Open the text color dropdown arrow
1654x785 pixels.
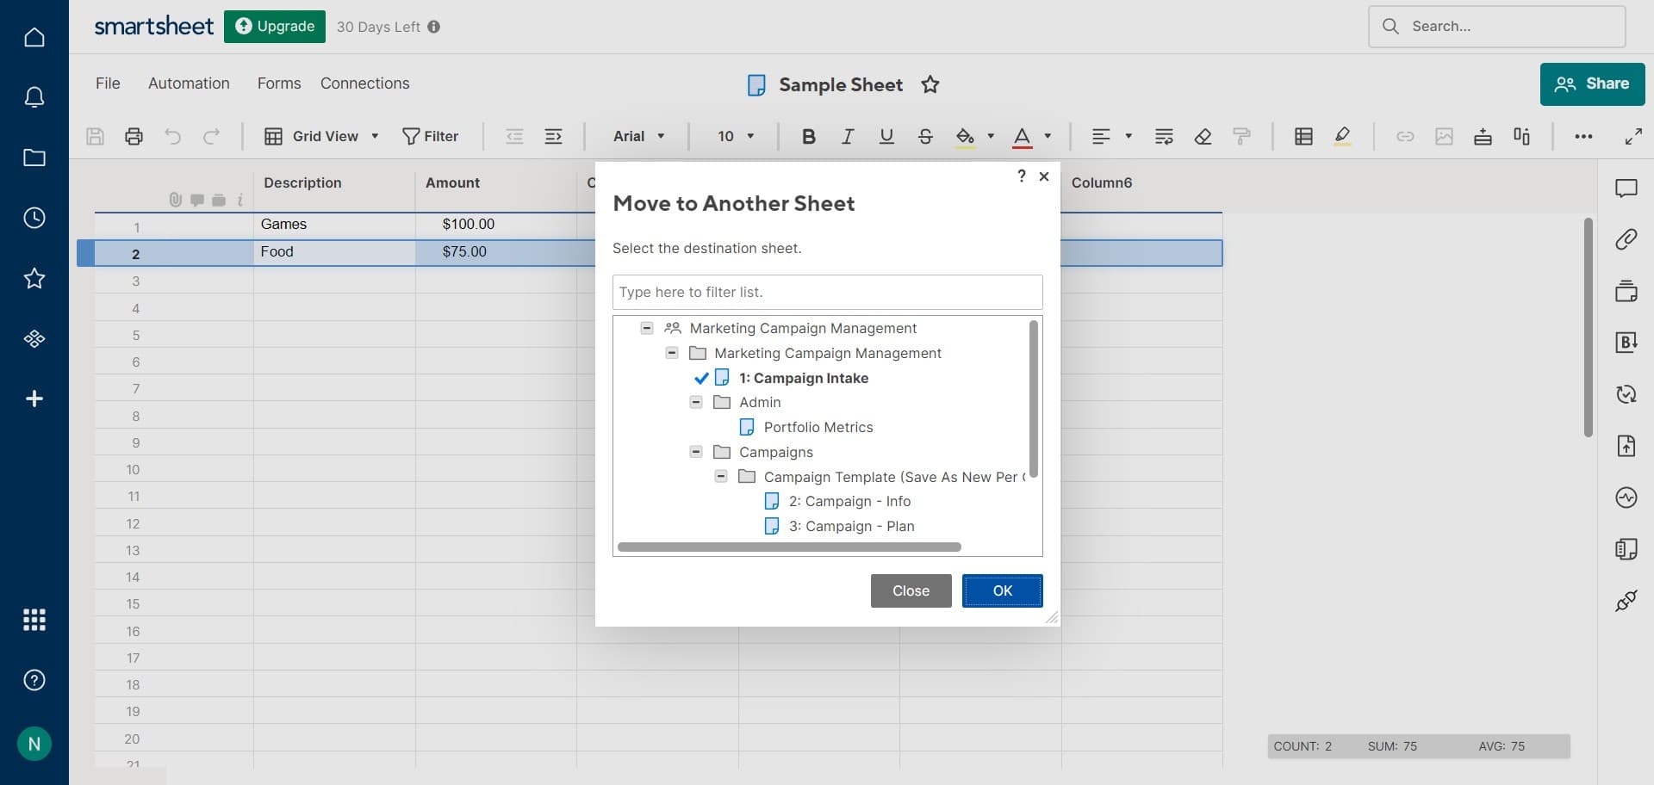(1048, 136)
